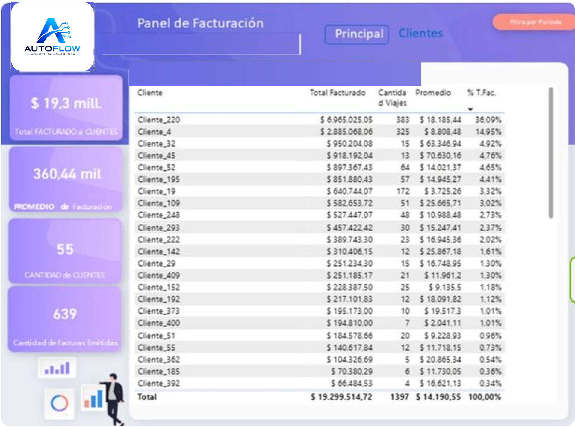Select the Cliente_400 row
This screenshot has height=427, width=575.
pyautogui.click(x=320, y=323)
